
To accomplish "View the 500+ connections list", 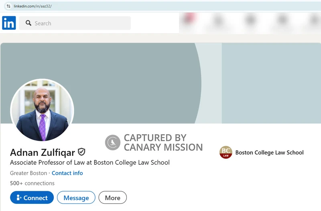I will coord(32,183).
